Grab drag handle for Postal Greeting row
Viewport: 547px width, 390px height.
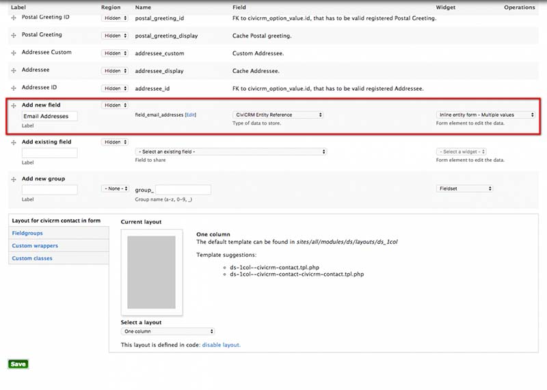tap(14, 35)
